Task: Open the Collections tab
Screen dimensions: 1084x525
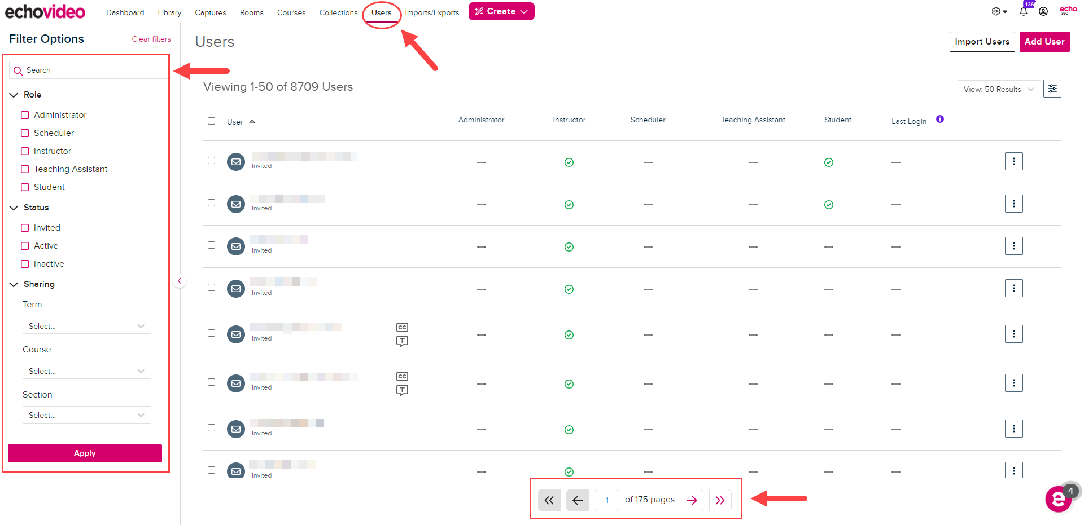Action: pyautogui.click(x=338, y=12)
